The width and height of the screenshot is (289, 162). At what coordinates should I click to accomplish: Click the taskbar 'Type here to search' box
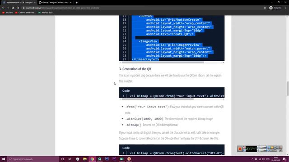(x=33, y=159)
